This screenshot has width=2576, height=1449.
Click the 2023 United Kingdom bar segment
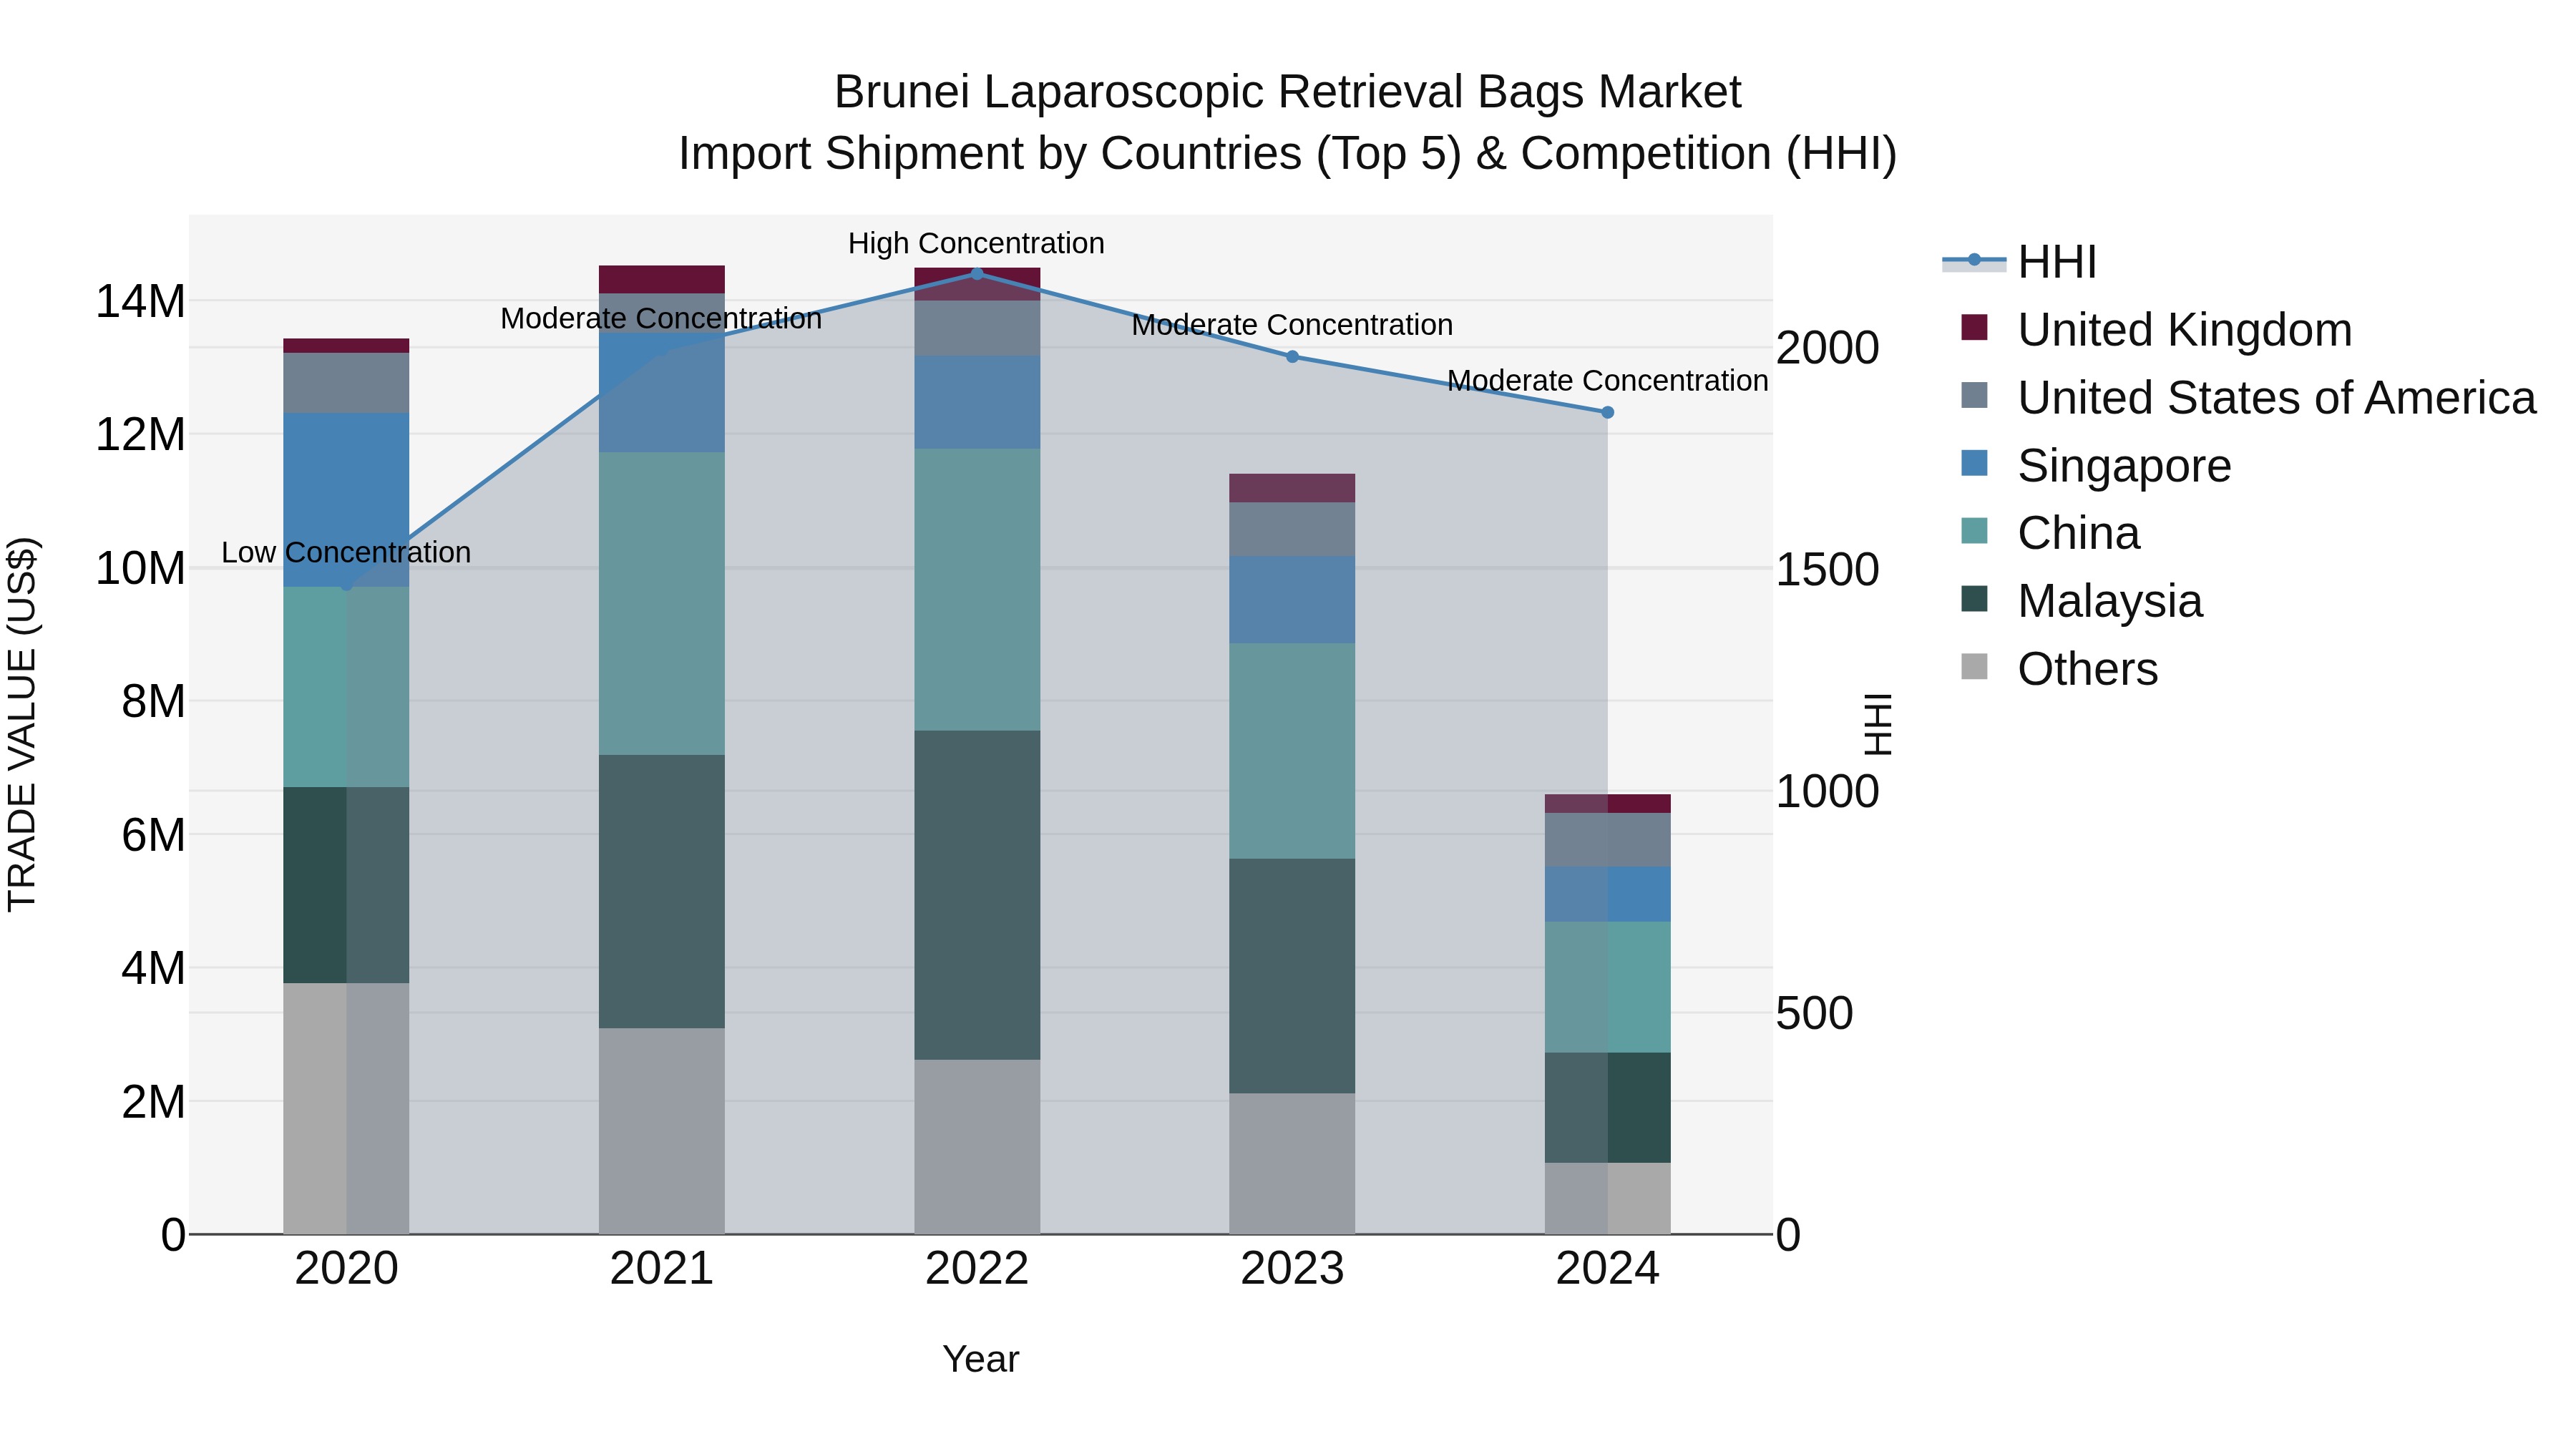click(x=1292, y=488)
